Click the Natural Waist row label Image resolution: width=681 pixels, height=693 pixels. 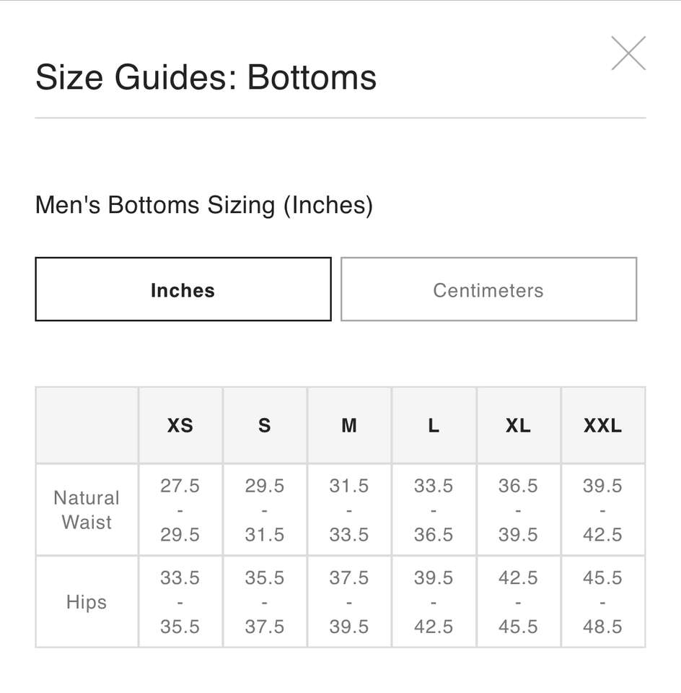(87, 510)
